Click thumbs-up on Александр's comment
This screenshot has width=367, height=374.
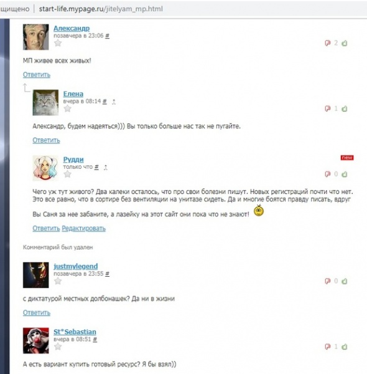tap(345, 43)
